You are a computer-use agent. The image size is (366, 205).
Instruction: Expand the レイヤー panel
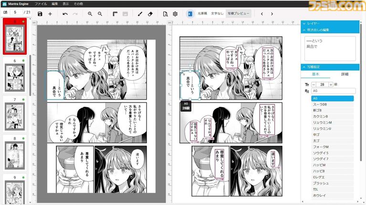330,23
